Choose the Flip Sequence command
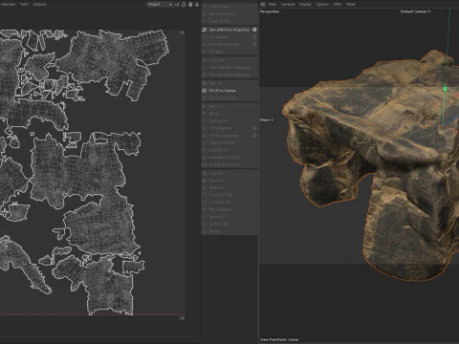Viewport: 459px width, 344px height. tap(220, 209)
